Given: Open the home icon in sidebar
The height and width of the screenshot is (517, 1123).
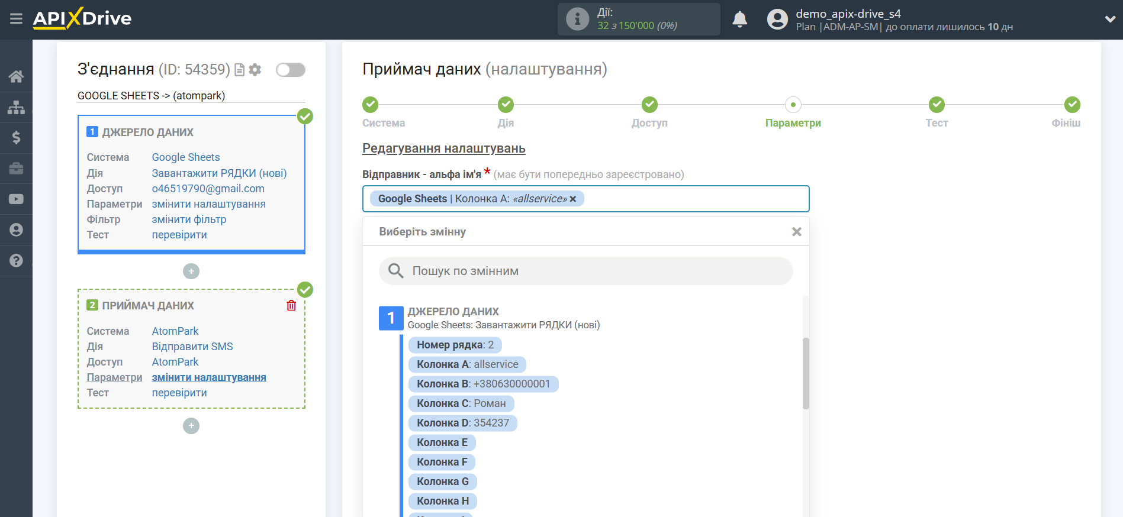Looking at the screenshot, I should 16,76.
